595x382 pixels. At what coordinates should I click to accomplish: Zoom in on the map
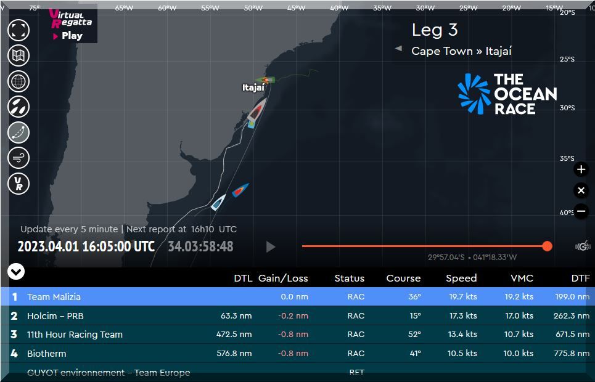pyautogui.click(x=581, y=169)
